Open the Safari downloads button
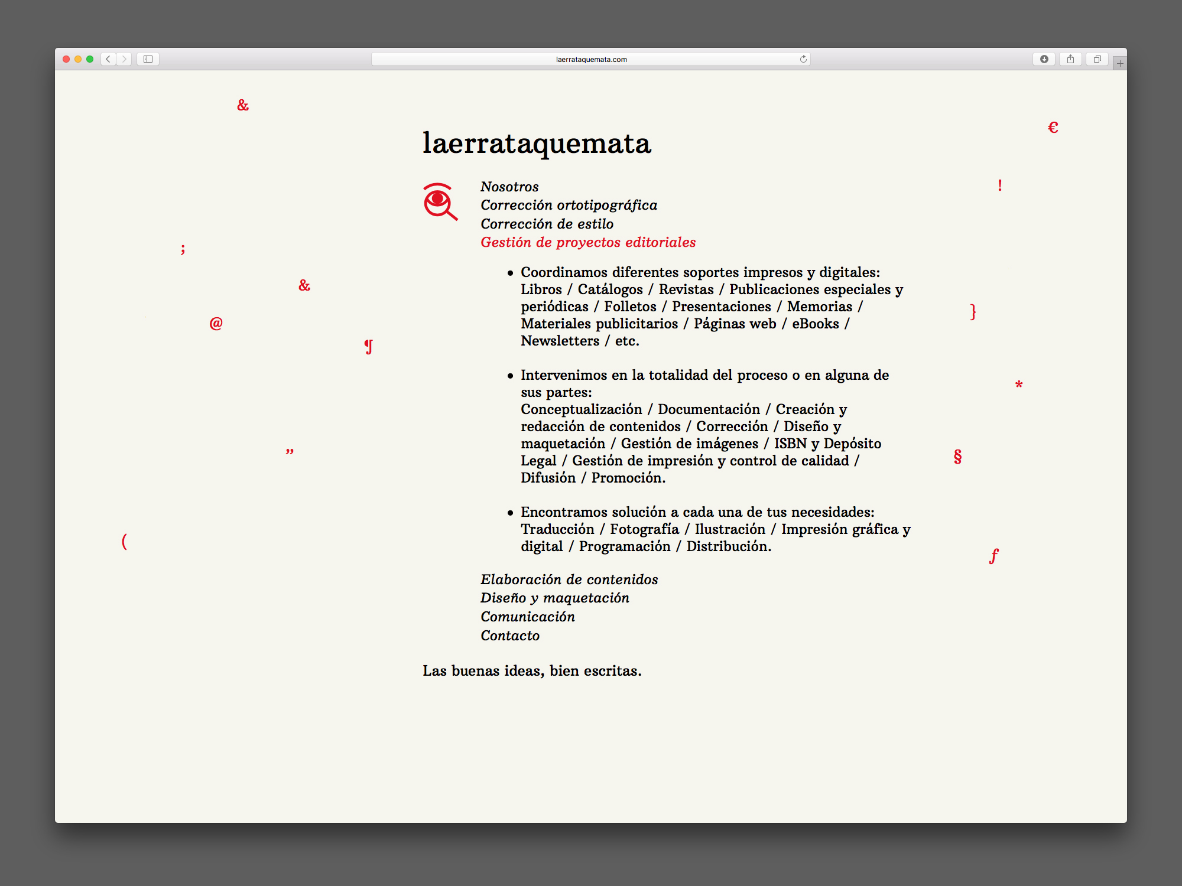The height and width of the screenshot is (886, 1182). [1044, 59]
